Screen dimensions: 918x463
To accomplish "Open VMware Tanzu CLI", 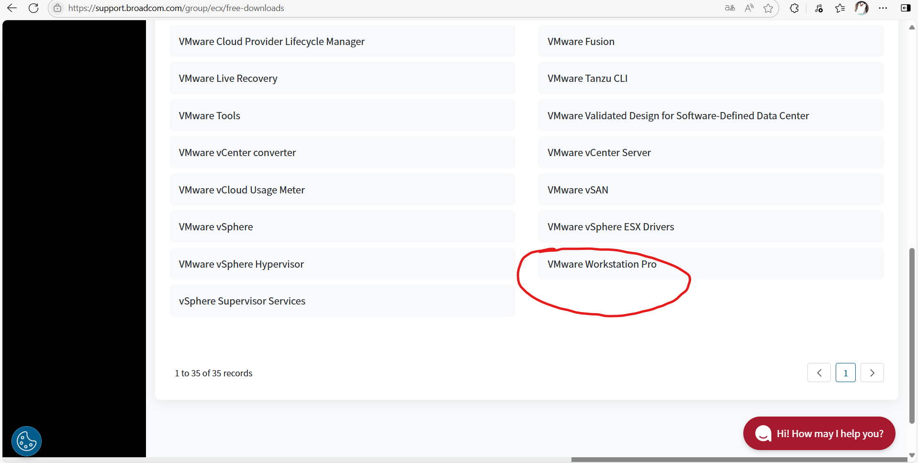I will (x=711, y=79).
